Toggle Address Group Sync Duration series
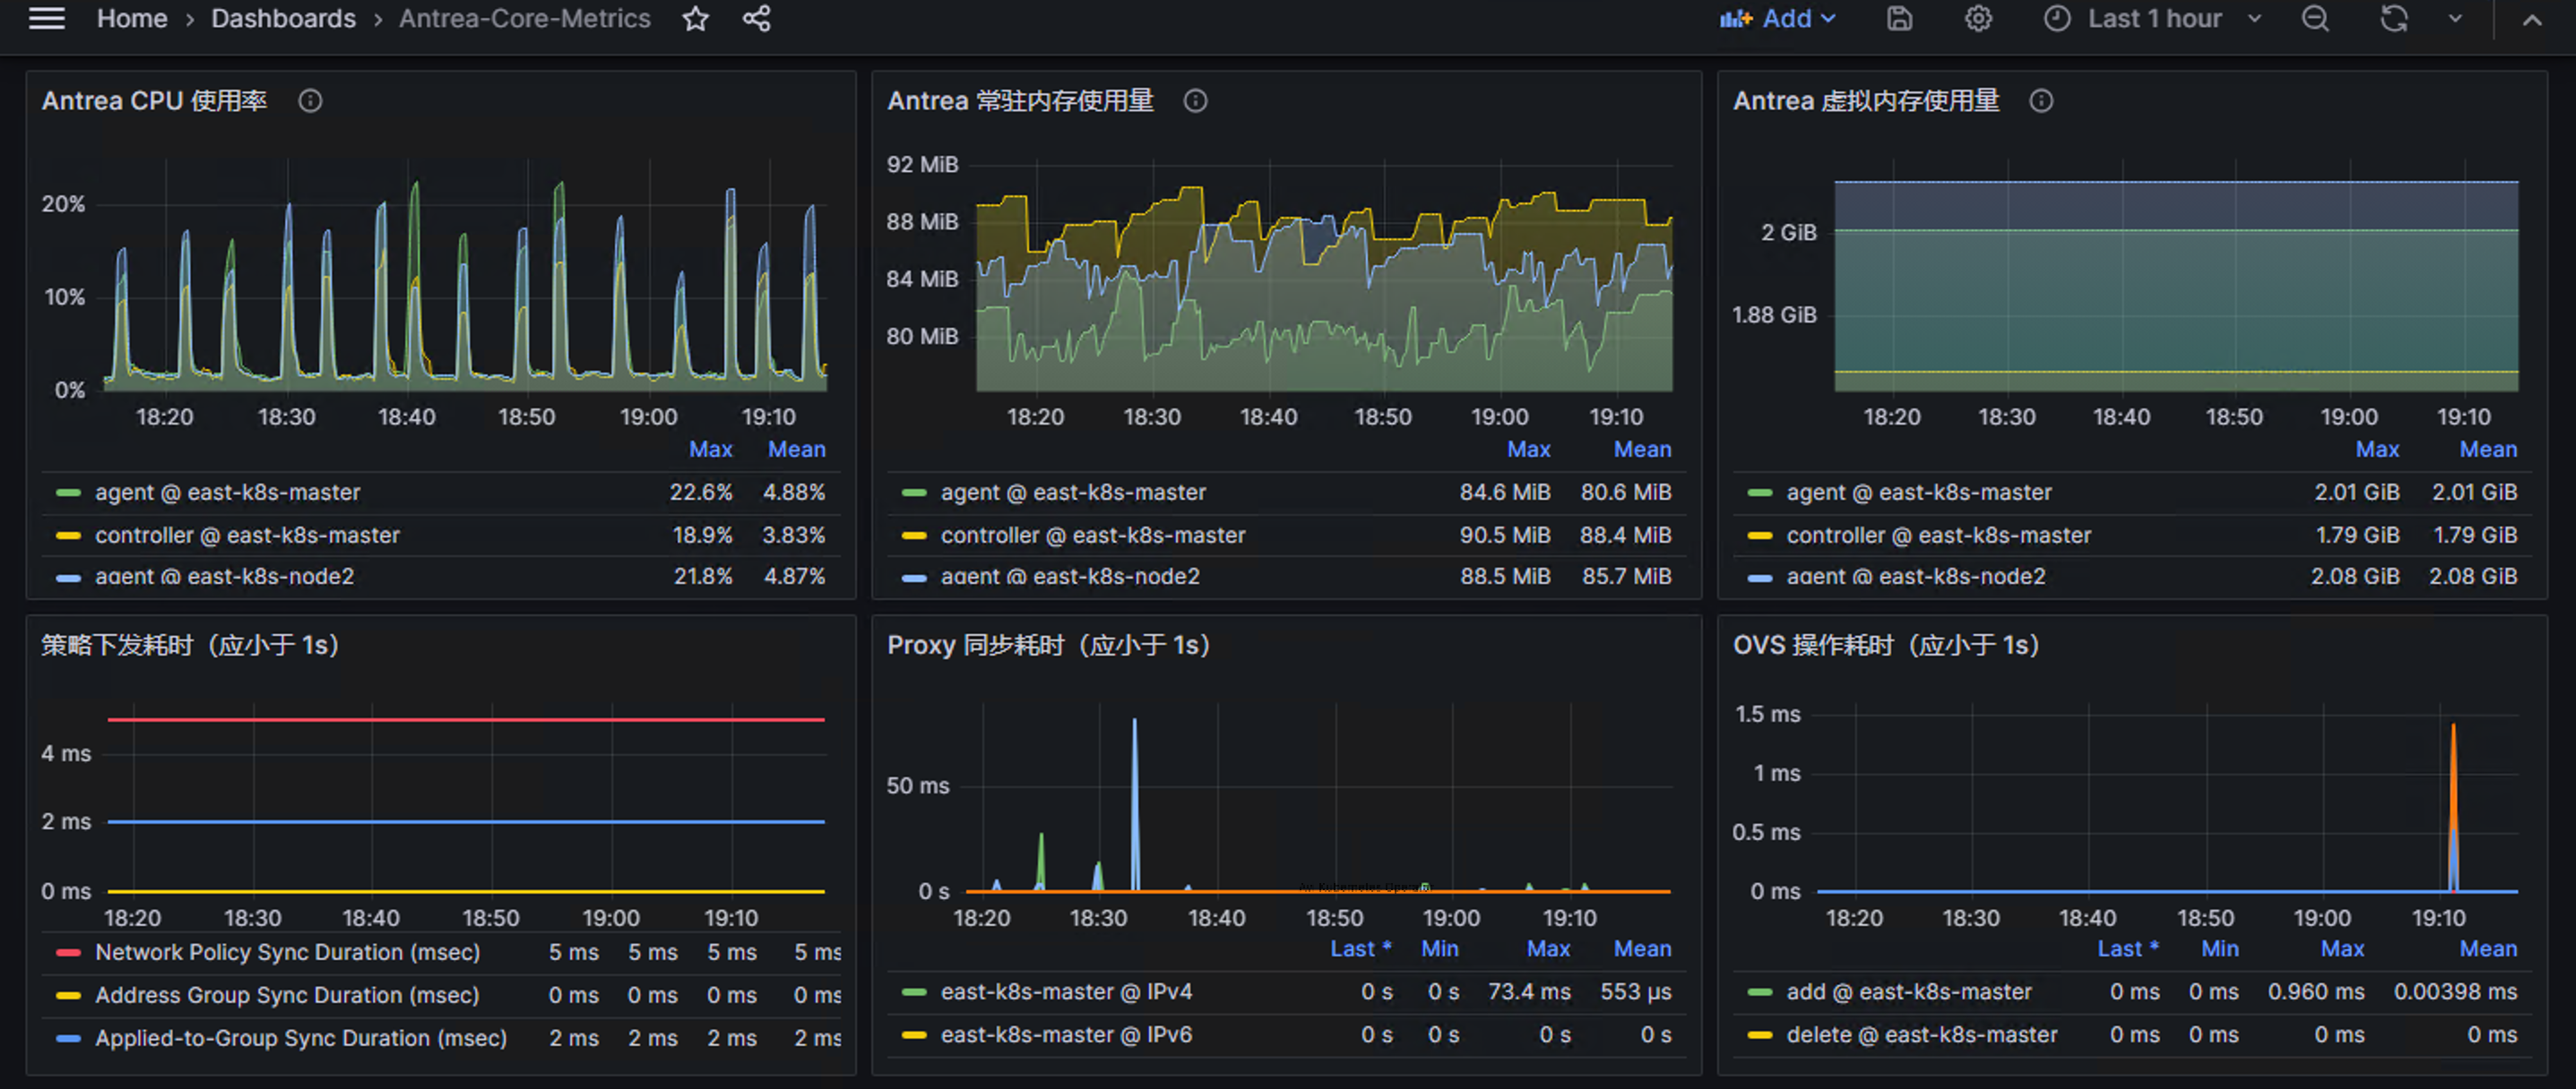The width and height of the screenshot is (2576, 1089). (287, 996)
